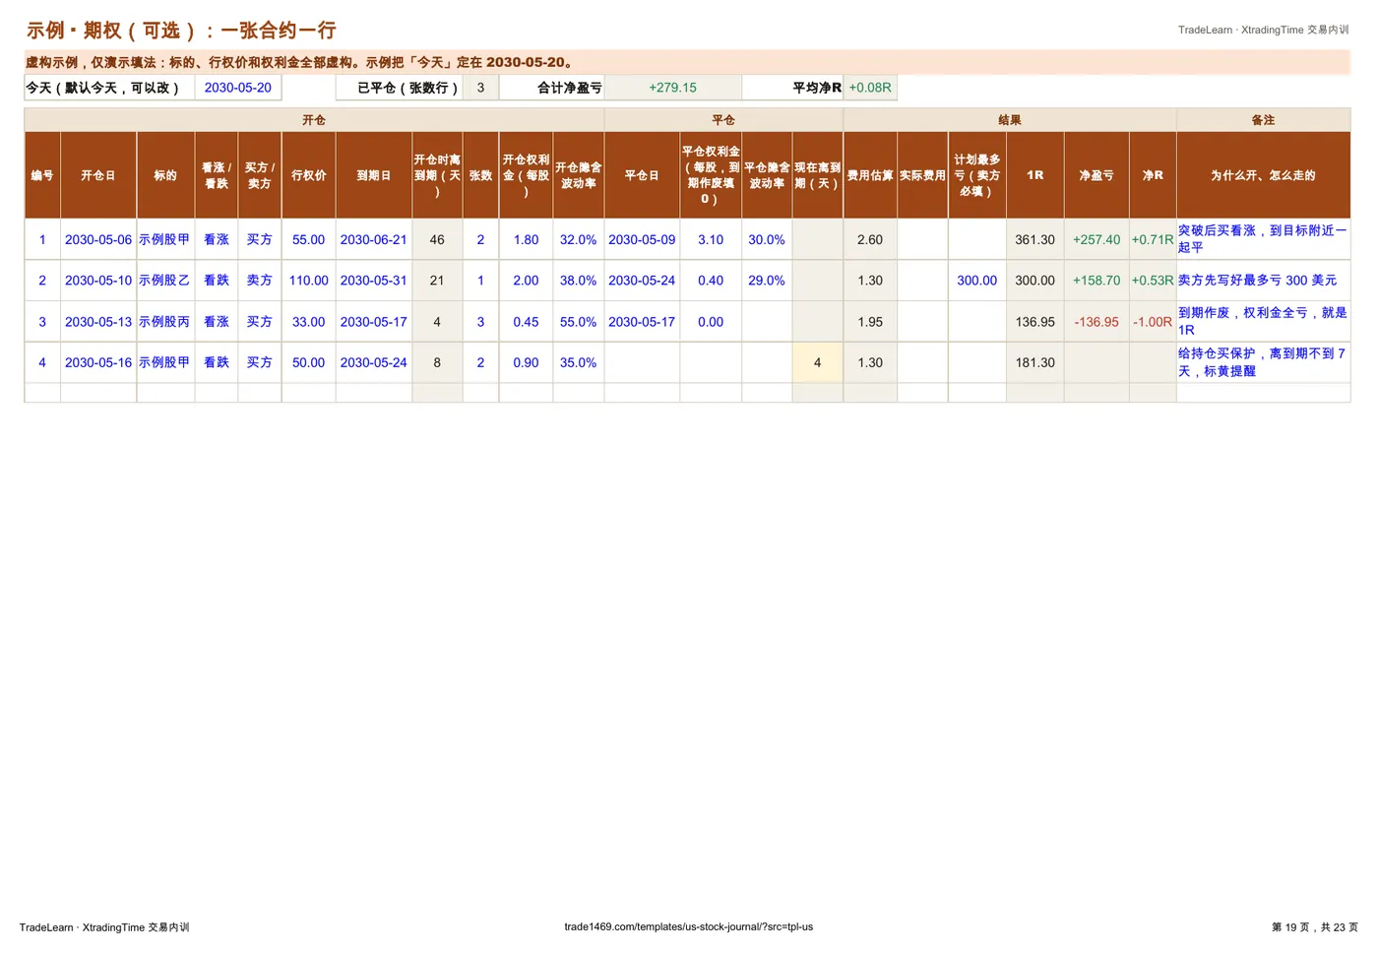Image resolution: width=1378 pixels, height=953 pixels.
Task: Click the "开仓隐含波动率" column header
Action: (x=579, y=175)
